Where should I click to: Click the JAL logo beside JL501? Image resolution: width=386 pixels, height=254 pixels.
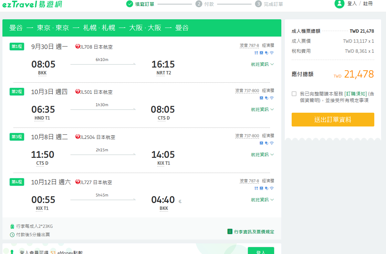pyautogui.click(x=78, y=91)
